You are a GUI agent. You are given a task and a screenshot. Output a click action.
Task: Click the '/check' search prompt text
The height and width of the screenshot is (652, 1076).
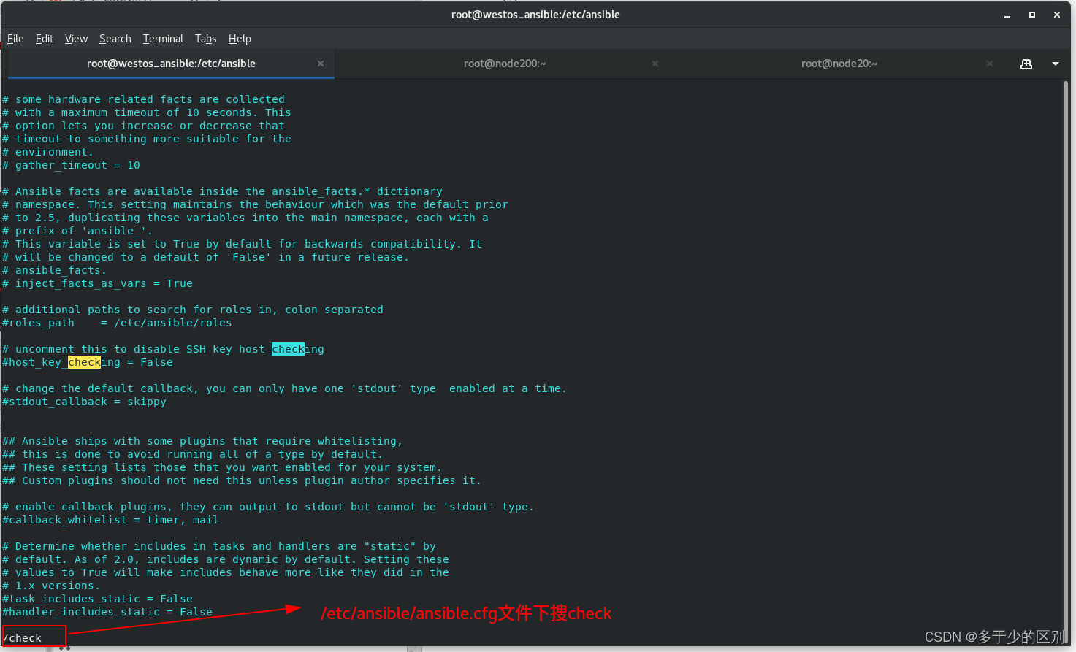click(22, 638)
